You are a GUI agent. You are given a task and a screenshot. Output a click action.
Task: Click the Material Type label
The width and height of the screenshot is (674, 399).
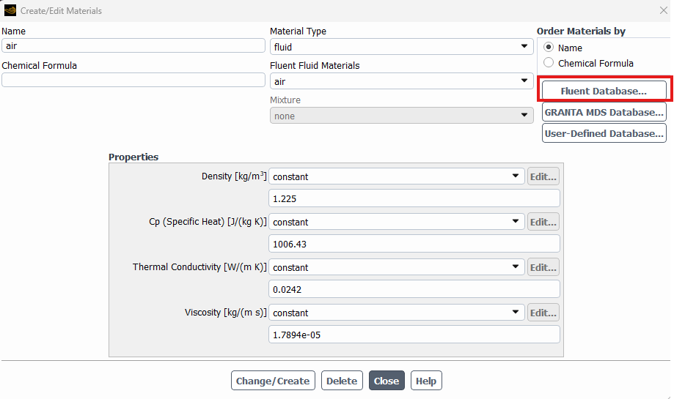298,31
